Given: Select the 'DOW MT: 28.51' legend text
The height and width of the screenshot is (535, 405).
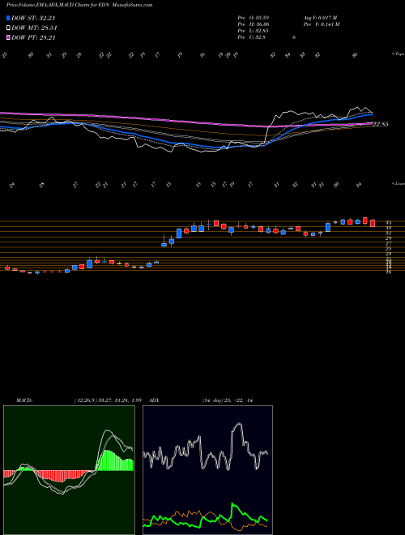Looking at the screenshot, I should 34,28.
